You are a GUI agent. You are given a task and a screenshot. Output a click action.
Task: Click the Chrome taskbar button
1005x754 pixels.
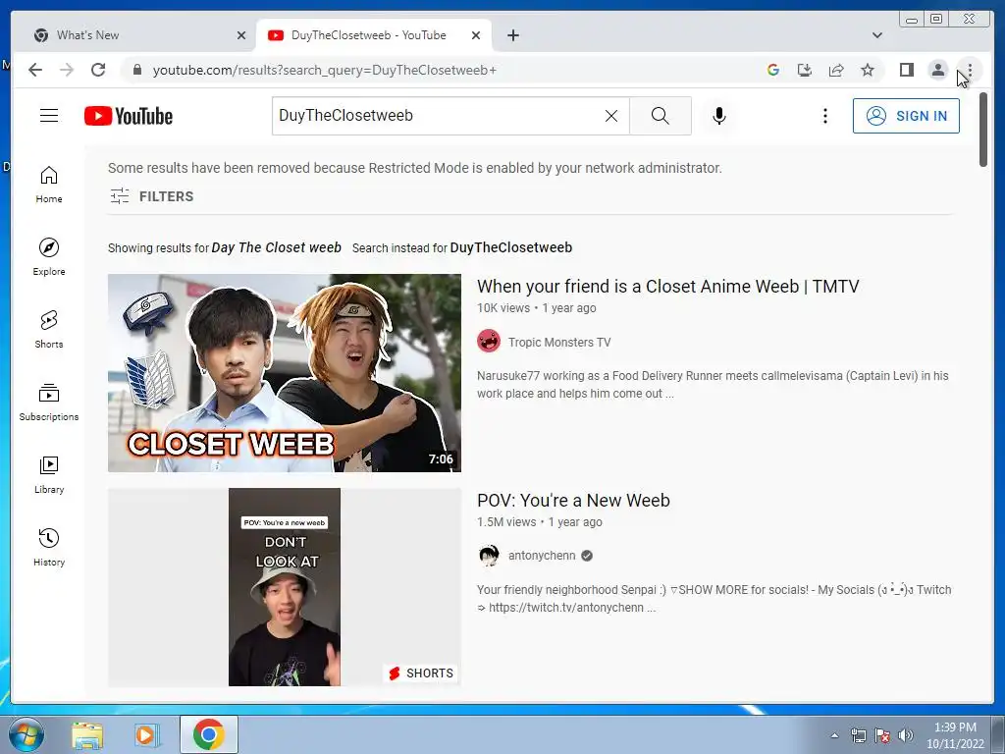208,734
